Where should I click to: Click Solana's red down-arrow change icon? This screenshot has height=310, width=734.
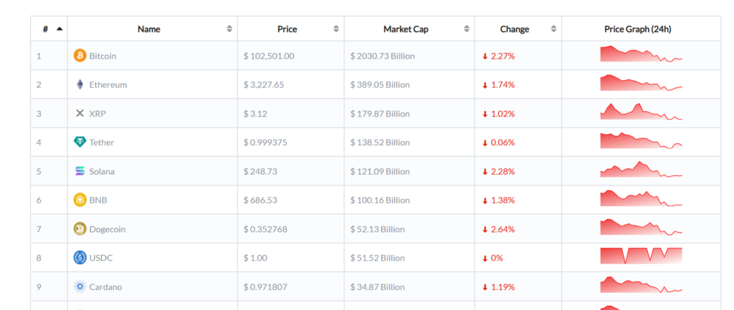pyautogui.click(x=485, y=172)
